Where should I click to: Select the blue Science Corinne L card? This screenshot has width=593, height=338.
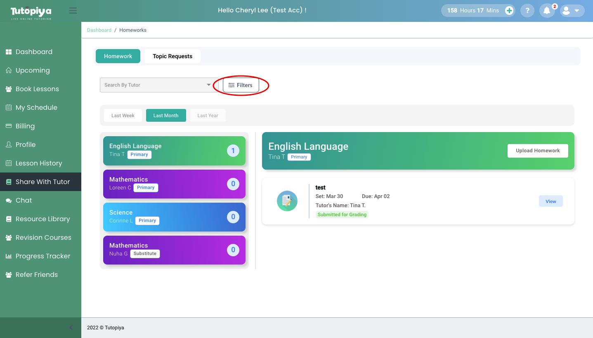tap(174, 217)
